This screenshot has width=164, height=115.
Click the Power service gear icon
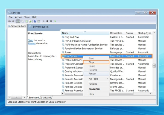[x=63, y=52]
